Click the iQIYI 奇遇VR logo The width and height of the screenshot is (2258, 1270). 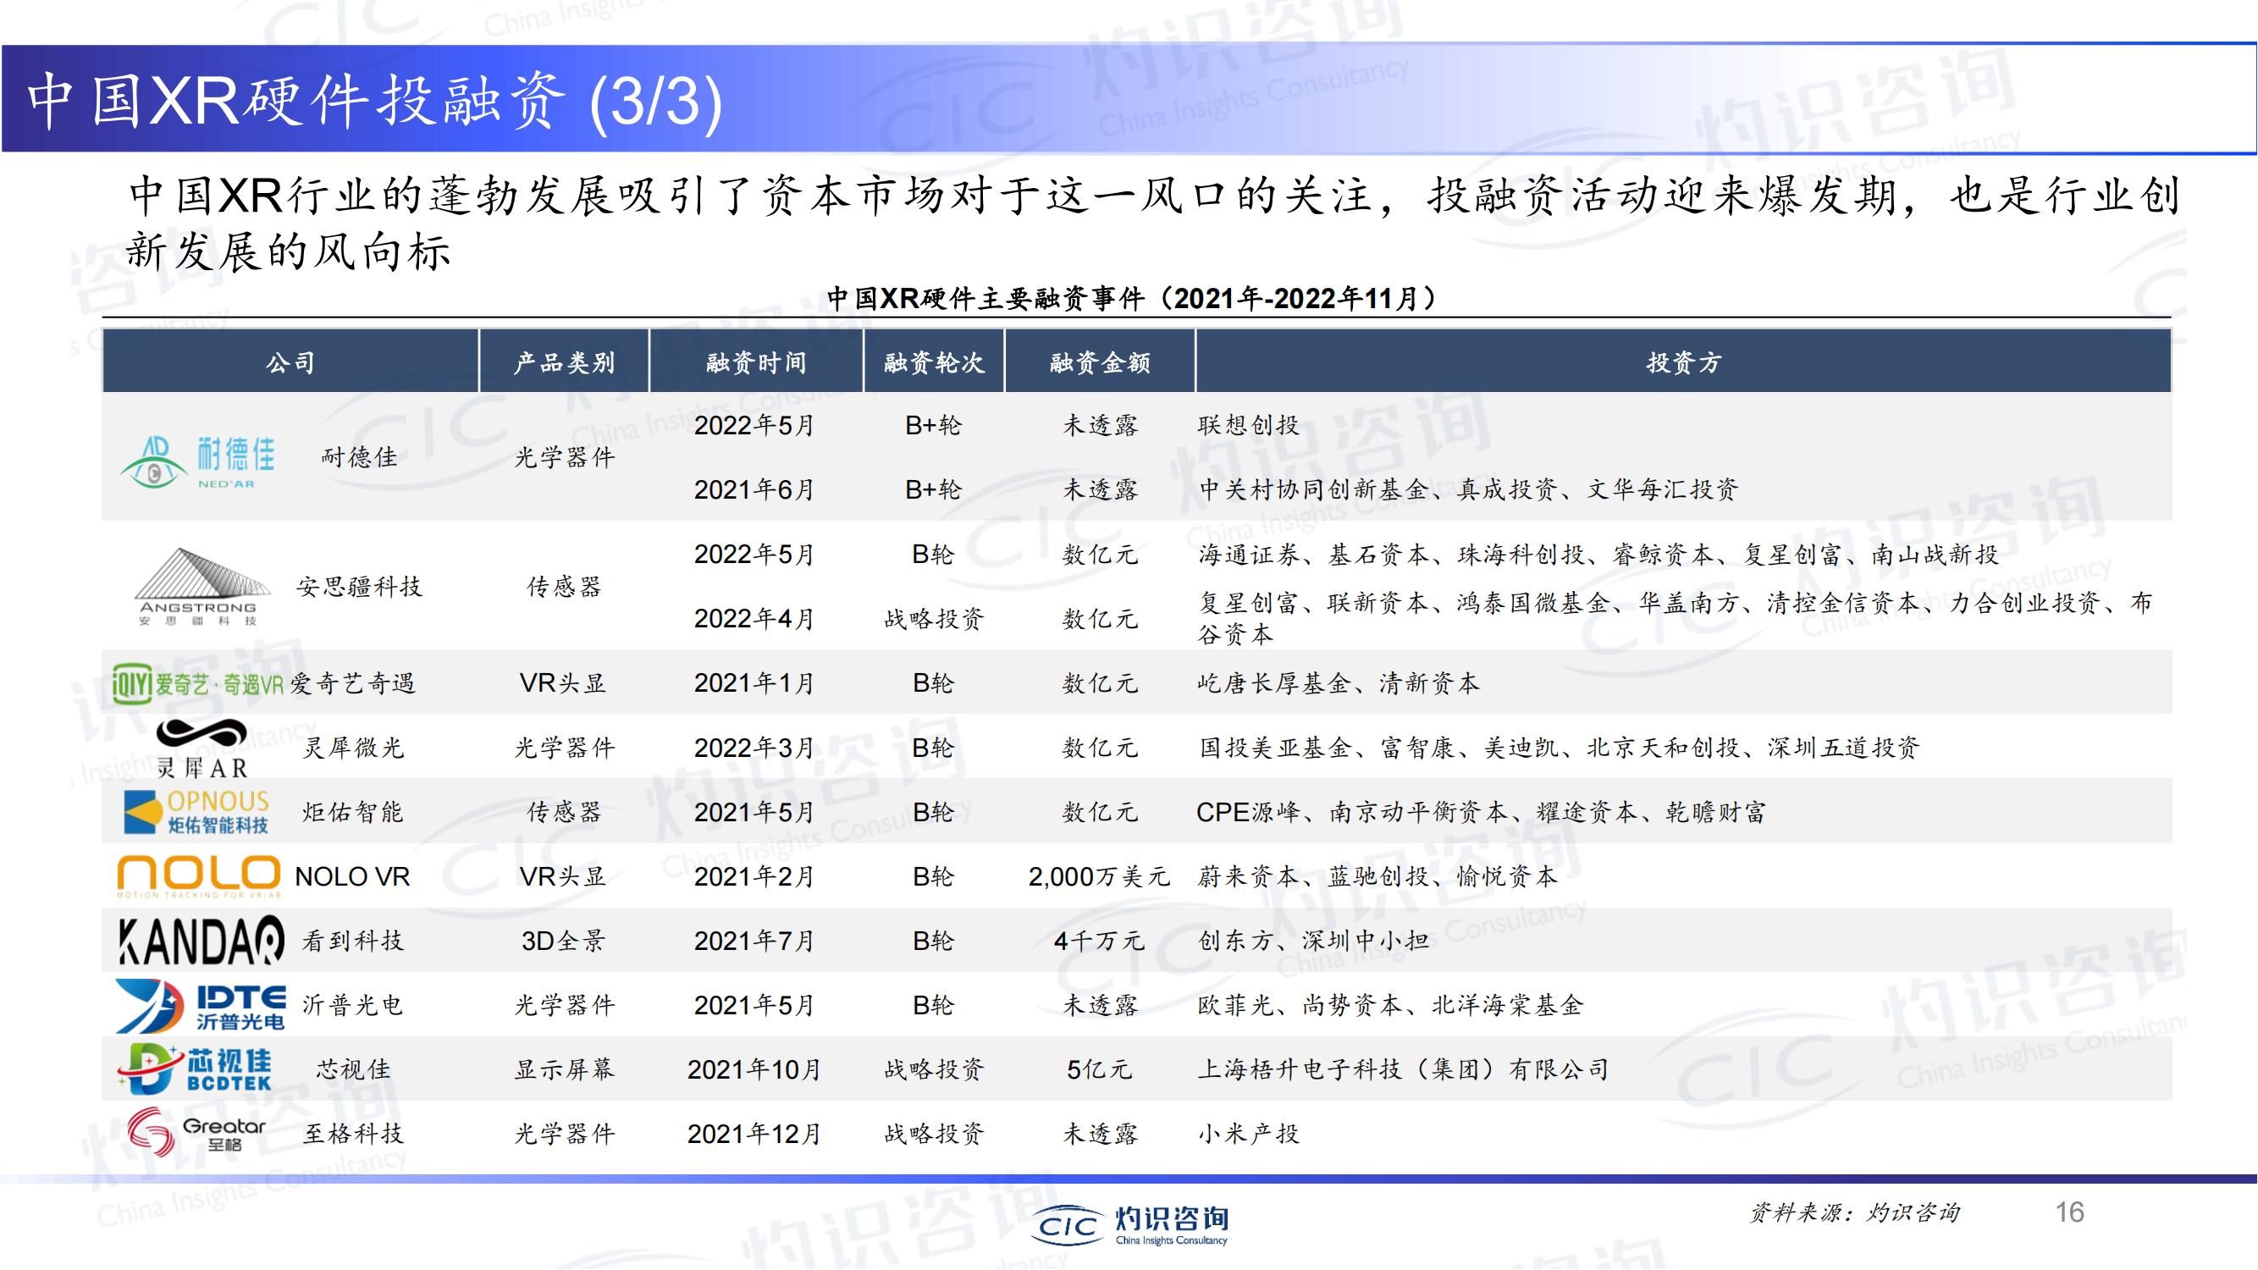[x=198, y=683]
